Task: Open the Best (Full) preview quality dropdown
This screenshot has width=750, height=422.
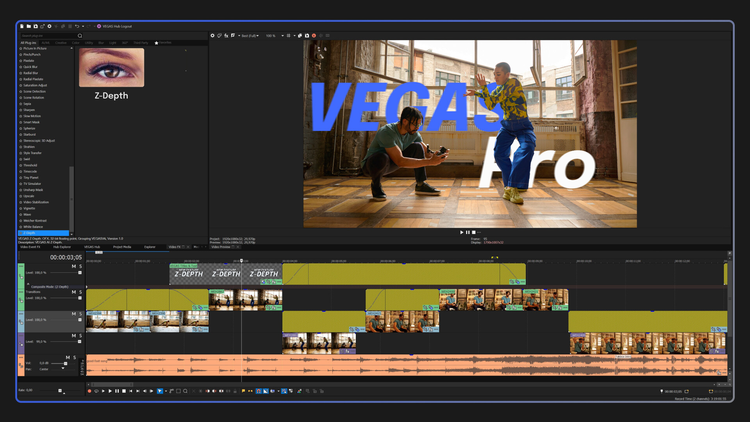Action: (249, 36)
